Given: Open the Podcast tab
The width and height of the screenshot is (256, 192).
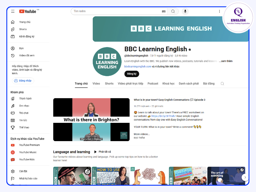Looking at the screenshot, I should coord(153,84).
